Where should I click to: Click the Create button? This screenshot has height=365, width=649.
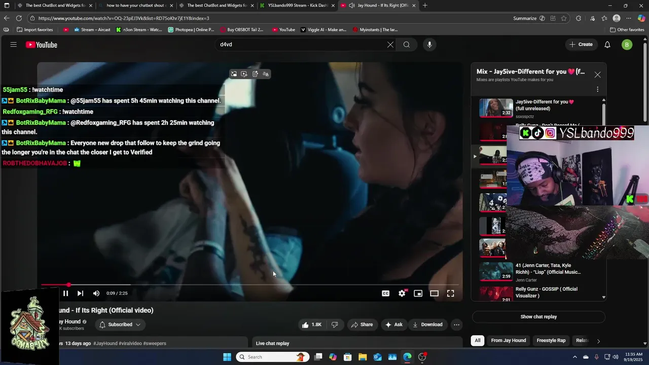[x=581, y=45]
